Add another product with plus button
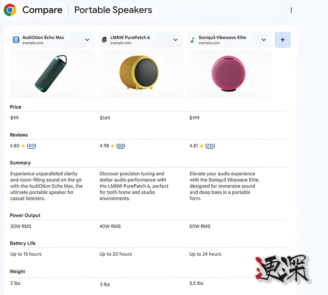This screenshot has width=328, height=295. (x=282, y=40)
